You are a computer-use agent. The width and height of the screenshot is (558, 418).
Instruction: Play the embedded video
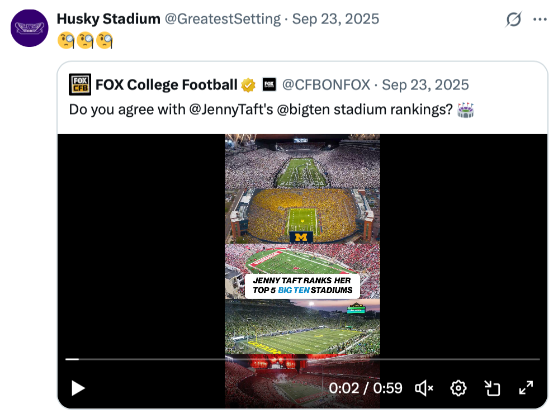tap(78, 388)
